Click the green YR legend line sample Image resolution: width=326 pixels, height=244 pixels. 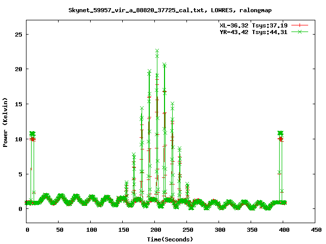click(300, 32)
